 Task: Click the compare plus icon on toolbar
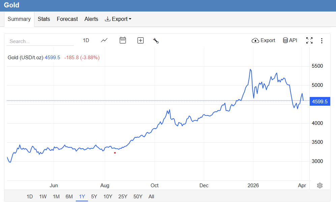pos(140,40)
